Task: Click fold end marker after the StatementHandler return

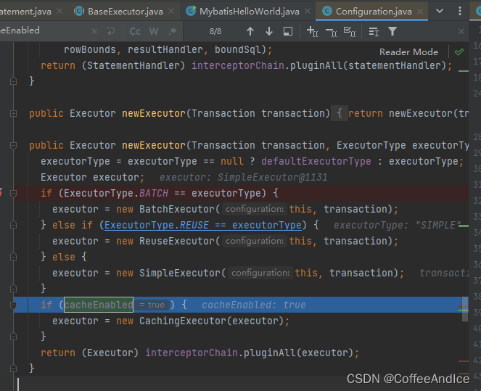Action: 13,81
